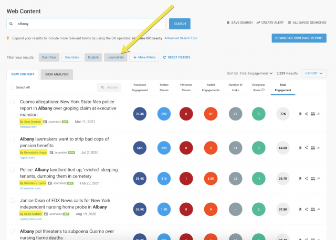Check the Albany pol subpoena article checkbox
Viewport: 336px width, 240px height.
[13, 231]
